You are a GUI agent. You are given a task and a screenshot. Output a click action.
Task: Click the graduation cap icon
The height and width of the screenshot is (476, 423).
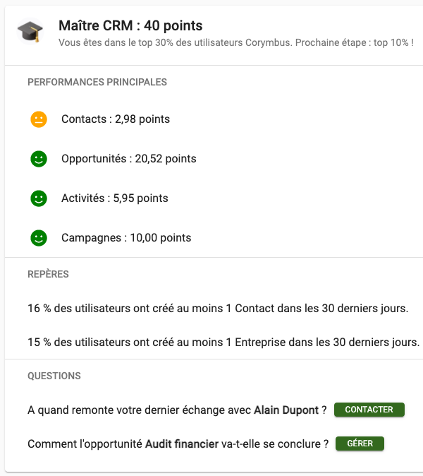30,32
